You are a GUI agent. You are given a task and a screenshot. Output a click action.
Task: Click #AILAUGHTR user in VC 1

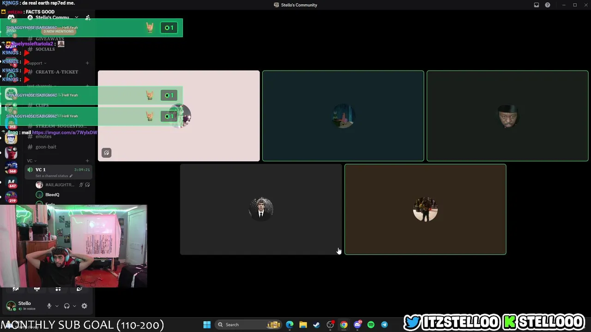coord(60,185)
